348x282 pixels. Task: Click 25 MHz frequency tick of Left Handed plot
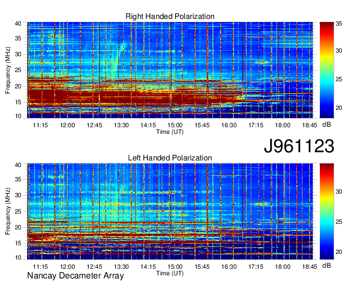tap(18, 212)
